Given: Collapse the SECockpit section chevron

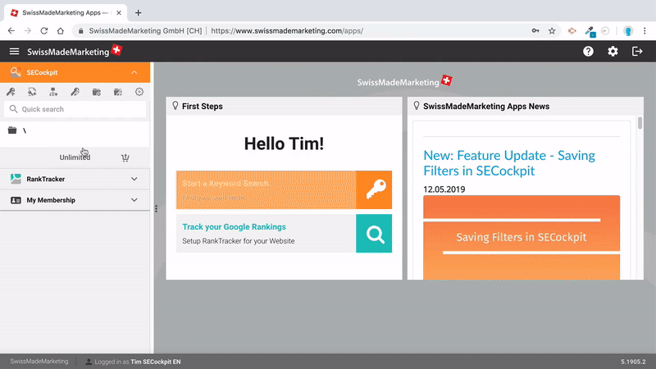Looking at the screenshot, I should point(134,72).
